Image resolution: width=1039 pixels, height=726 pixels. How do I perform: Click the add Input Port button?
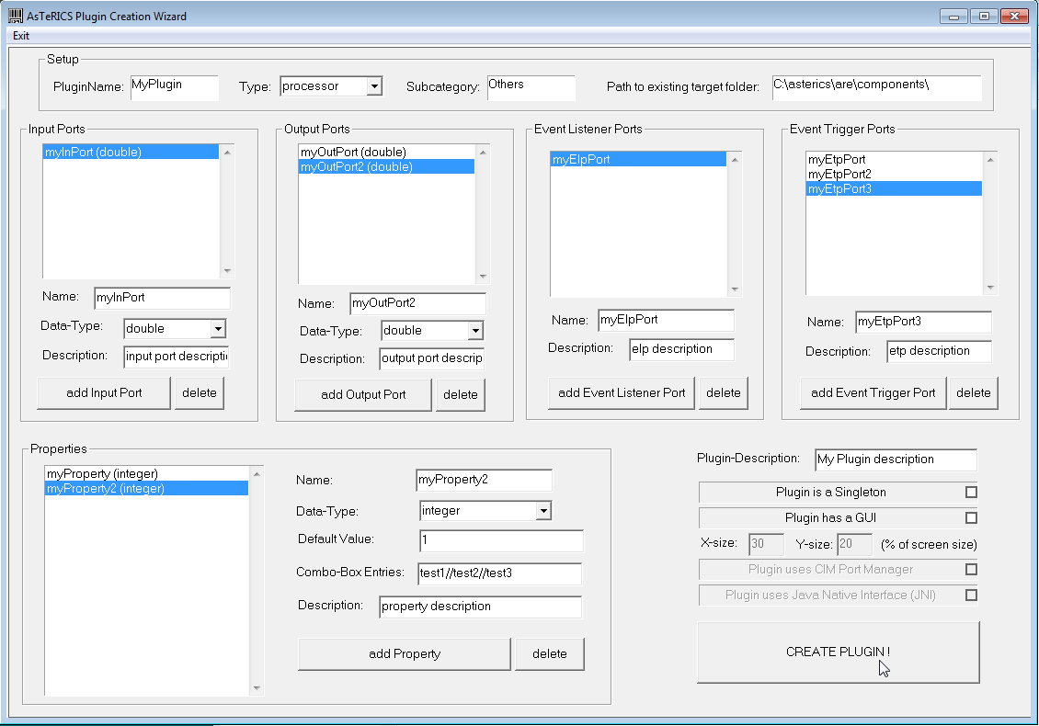click(x=104, y=392)
